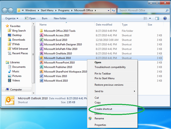Select the Microsoft Word 2010 icon

tap(41, 81)
